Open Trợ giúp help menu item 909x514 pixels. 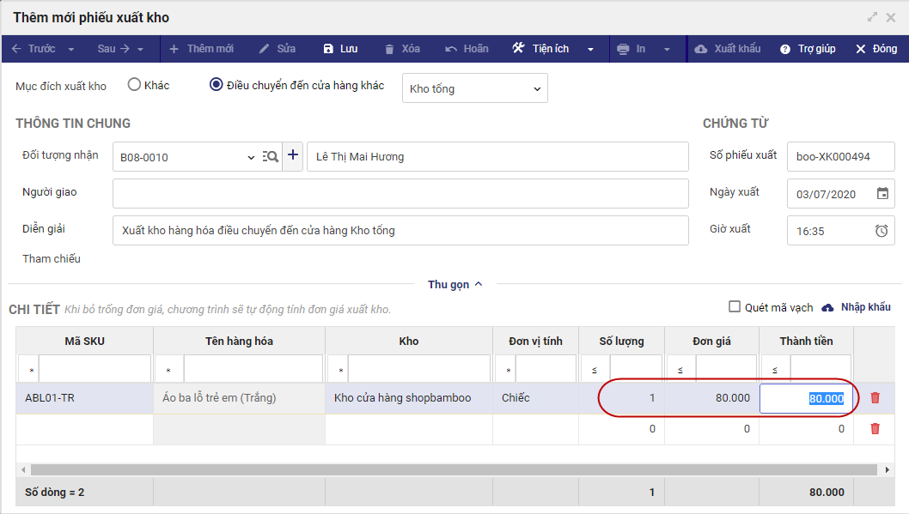coord(808,49)
